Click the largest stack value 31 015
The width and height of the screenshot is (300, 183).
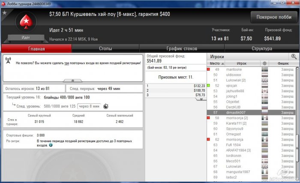[39, 122]
